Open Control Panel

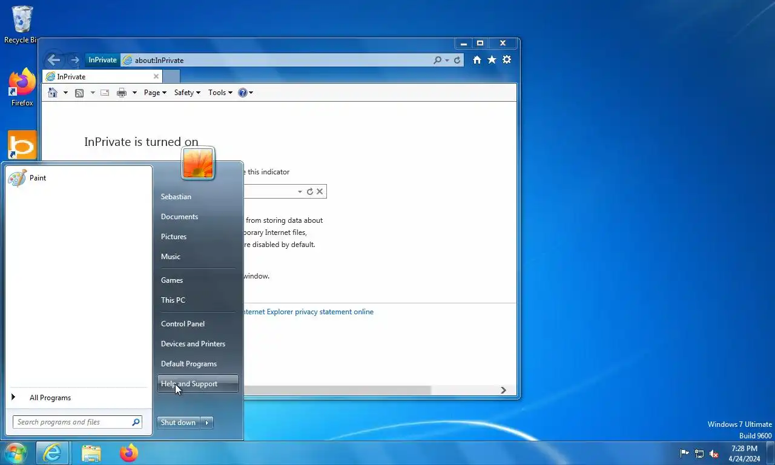click(197, 324)
